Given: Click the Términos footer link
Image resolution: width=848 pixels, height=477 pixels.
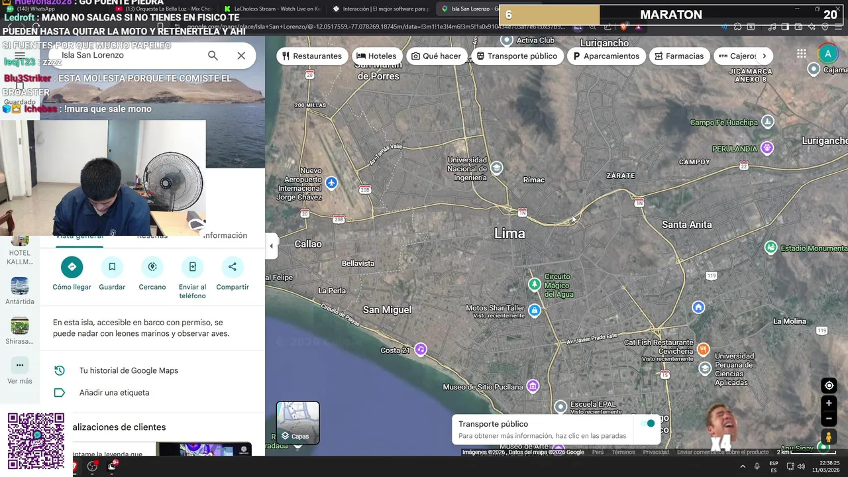Looking at the screenshot, I should pos(623,452).
